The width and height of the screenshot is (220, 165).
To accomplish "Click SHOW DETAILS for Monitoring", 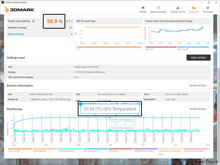I will click(x=198, y=109).
